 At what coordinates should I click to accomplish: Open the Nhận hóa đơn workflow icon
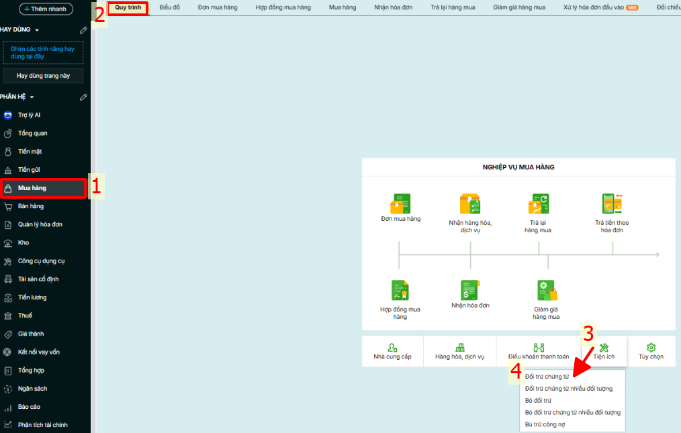(x=470, y=290)
